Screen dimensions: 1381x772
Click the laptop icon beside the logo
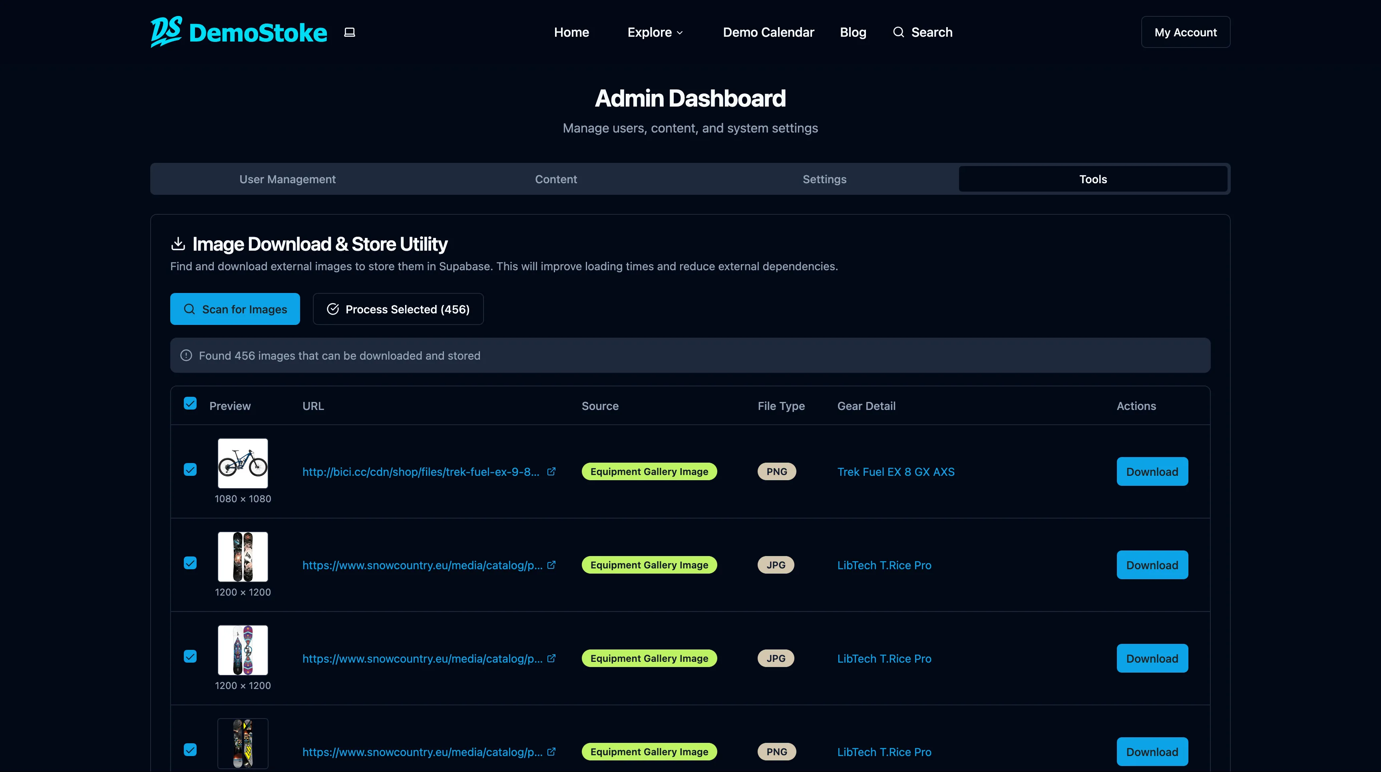click(349, 32)
